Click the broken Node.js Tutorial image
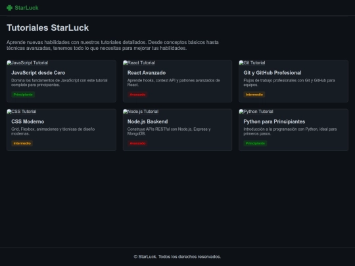 (x=141, y=112)
